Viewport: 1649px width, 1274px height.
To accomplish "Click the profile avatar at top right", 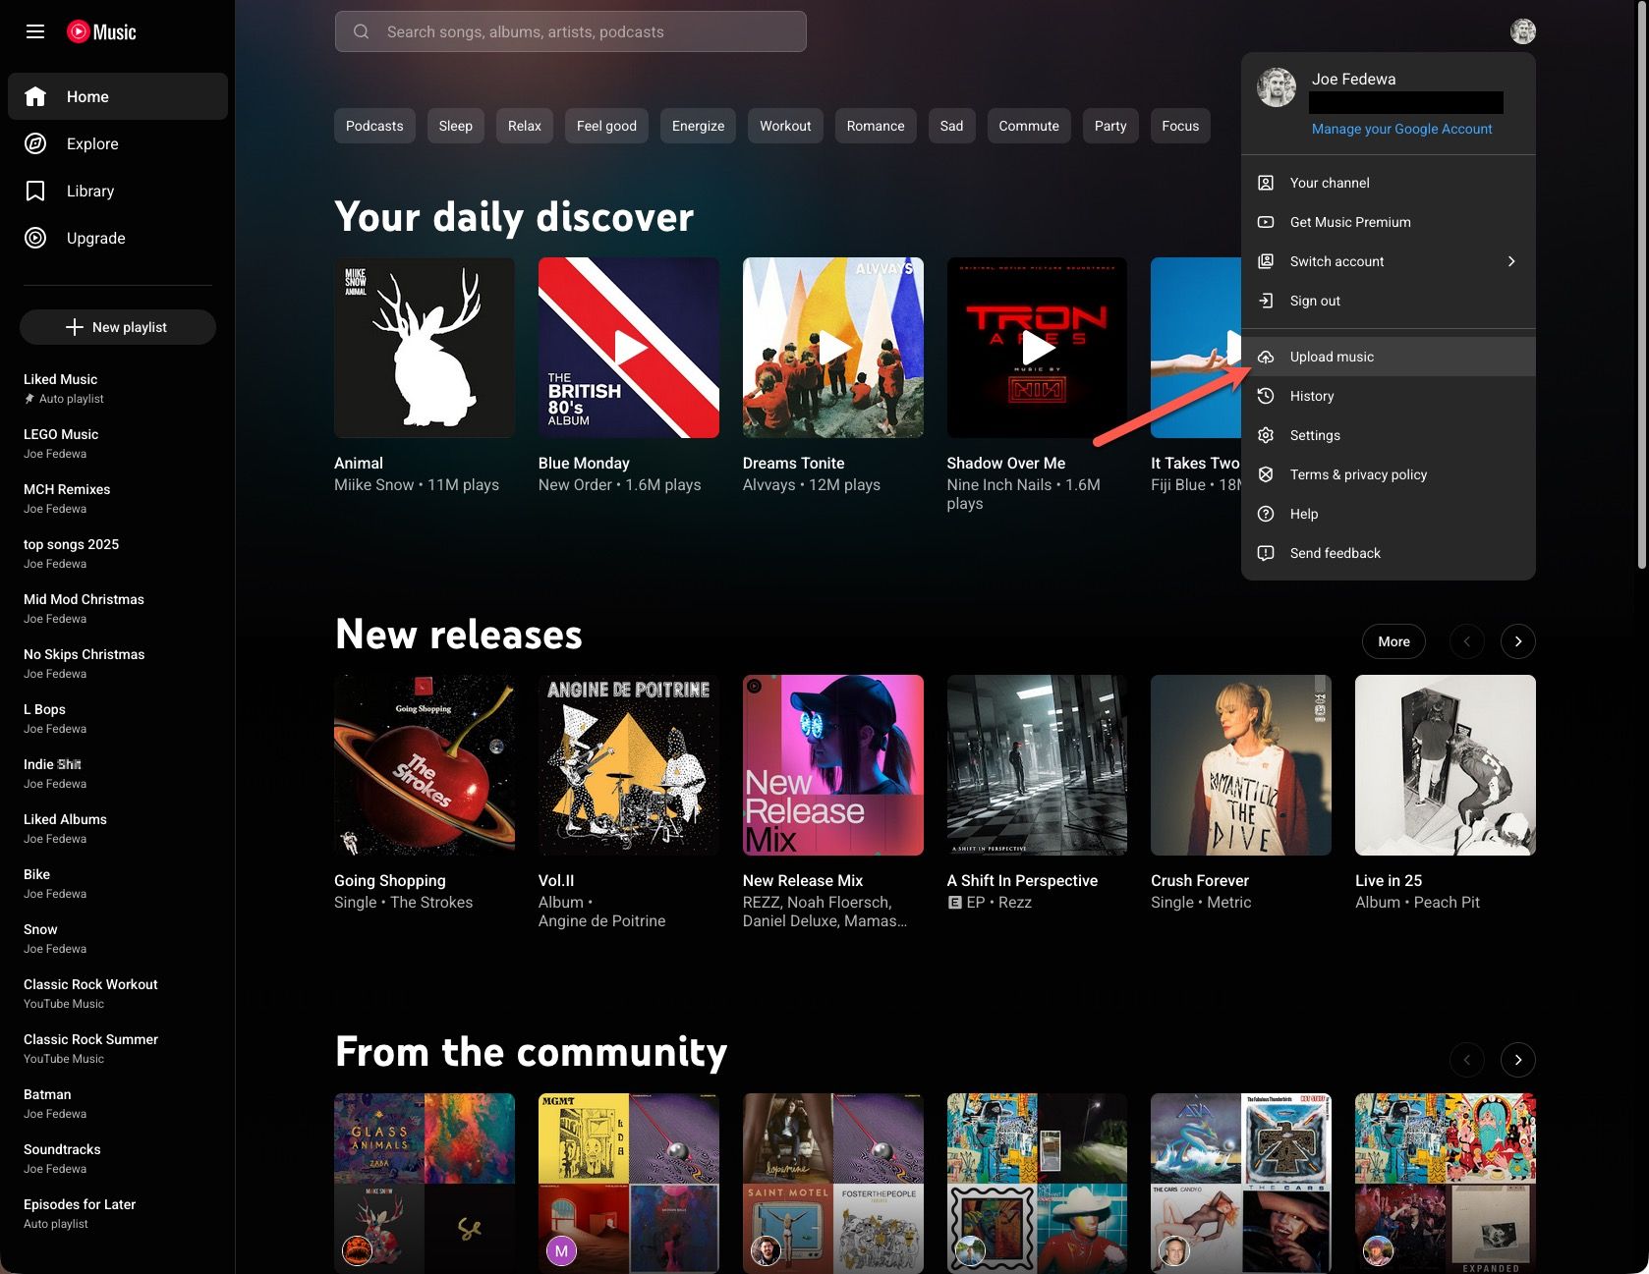I will (x=1522, y=31).
